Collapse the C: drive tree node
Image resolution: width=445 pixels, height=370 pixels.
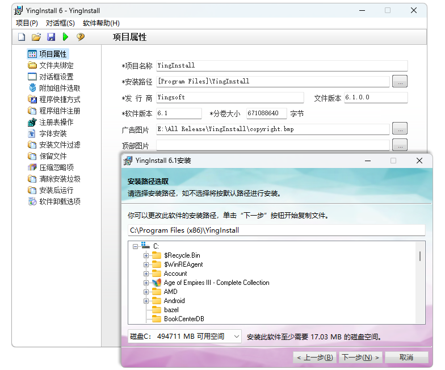pos(135,246)
